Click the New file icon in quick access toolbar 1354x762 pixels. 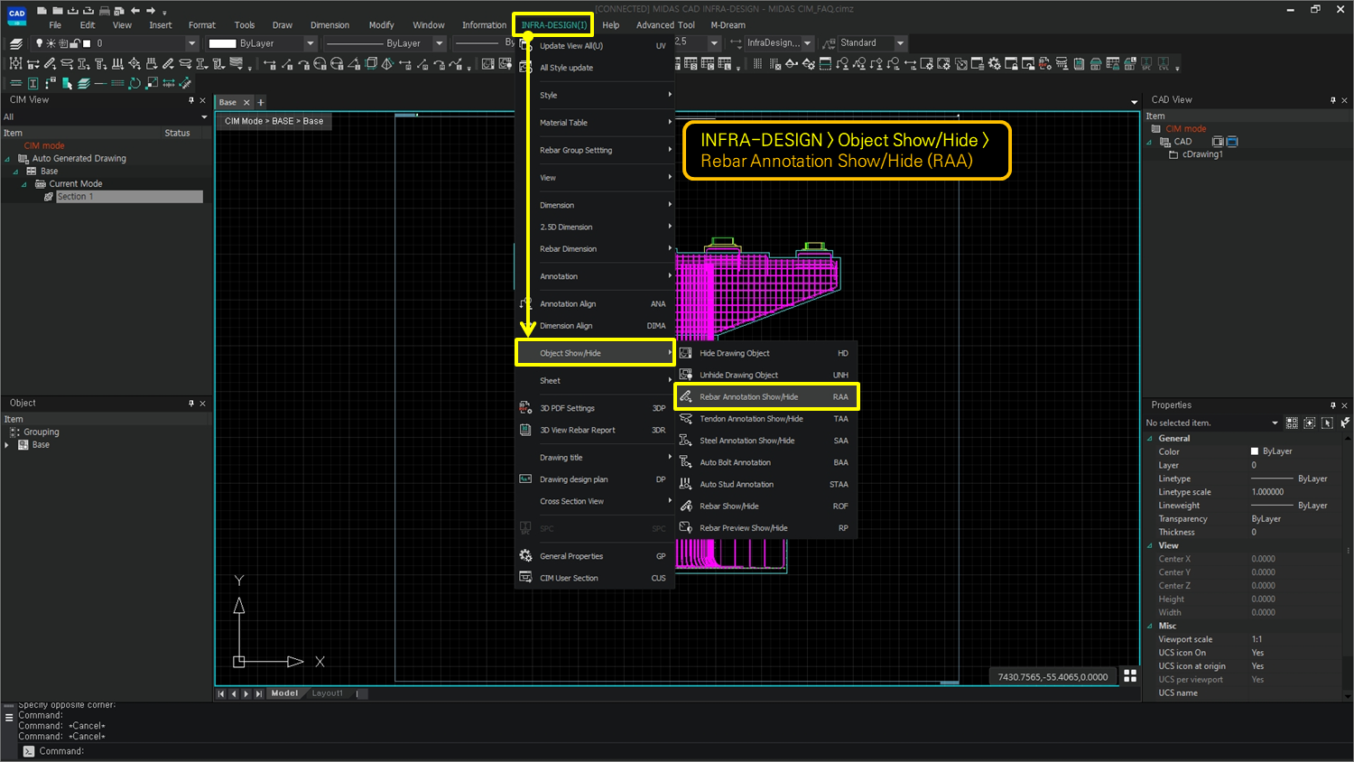(42, 11)
